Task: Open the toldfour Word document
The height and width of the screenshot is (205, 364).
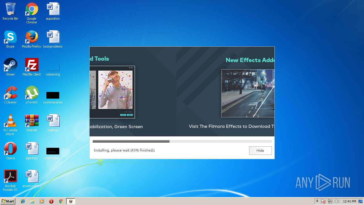Action: point(53,123)
